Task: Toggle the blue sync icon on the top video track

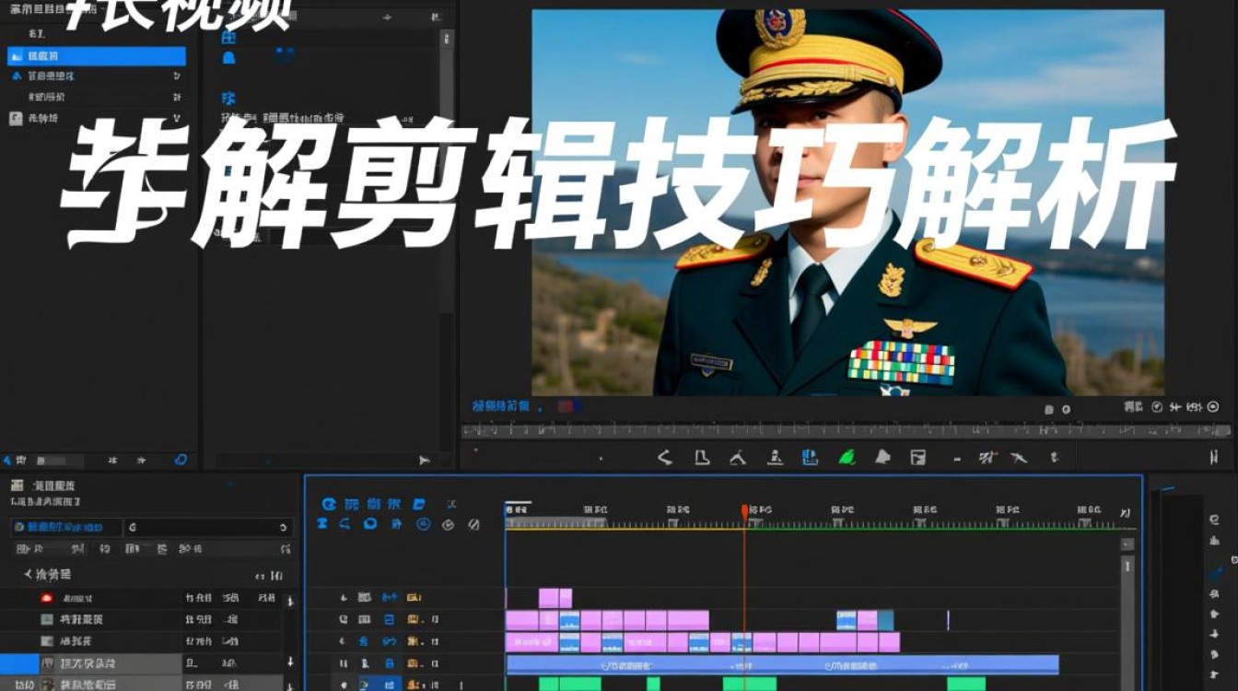Action: pyautogui.click(x=390, y=597)
